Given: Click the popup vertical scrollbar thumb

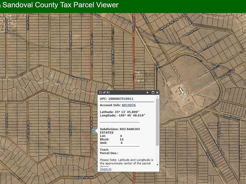Looking at the screenshot, I should tap(157, 123).
